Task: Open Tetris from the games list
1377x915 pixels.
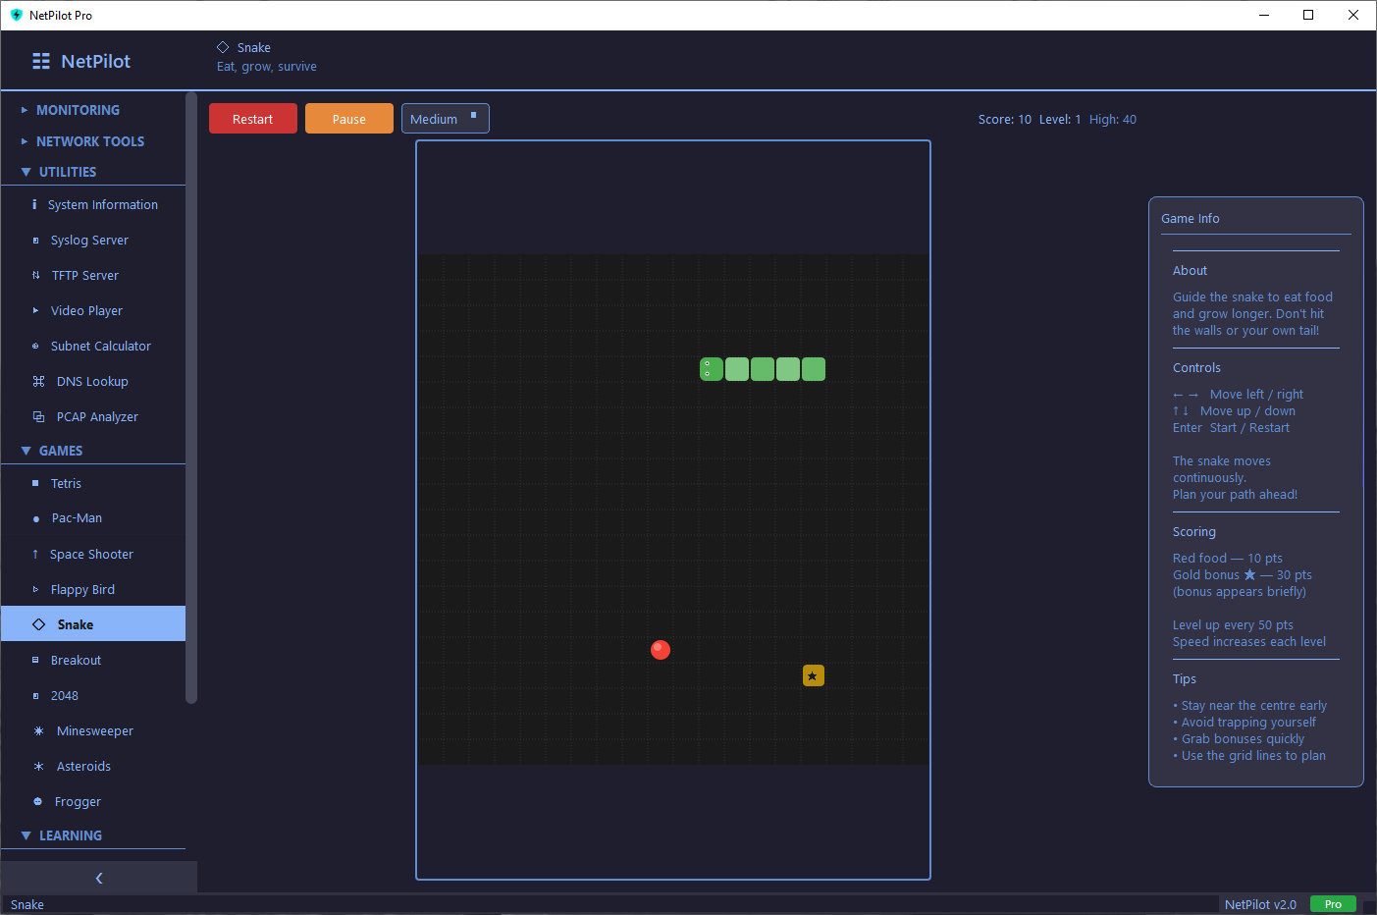Action: pyautogui.click(x=66, y=484)
